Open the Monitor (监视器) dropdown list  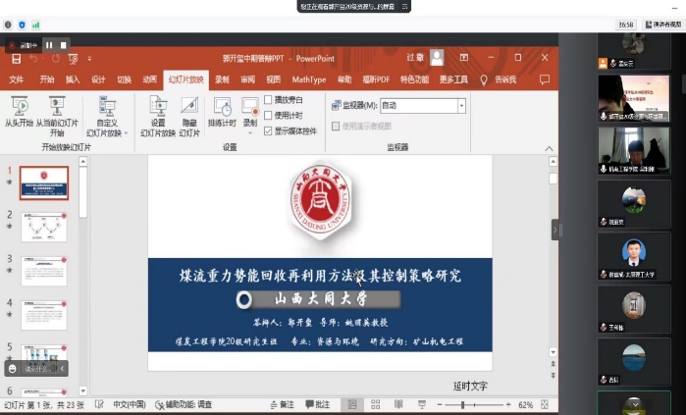461,106
